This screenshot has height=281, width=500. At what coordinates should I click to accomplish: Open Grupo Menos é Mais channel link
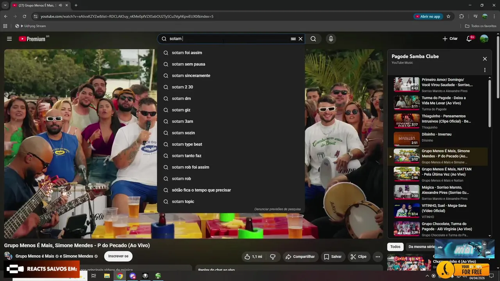tap(35, 256)
